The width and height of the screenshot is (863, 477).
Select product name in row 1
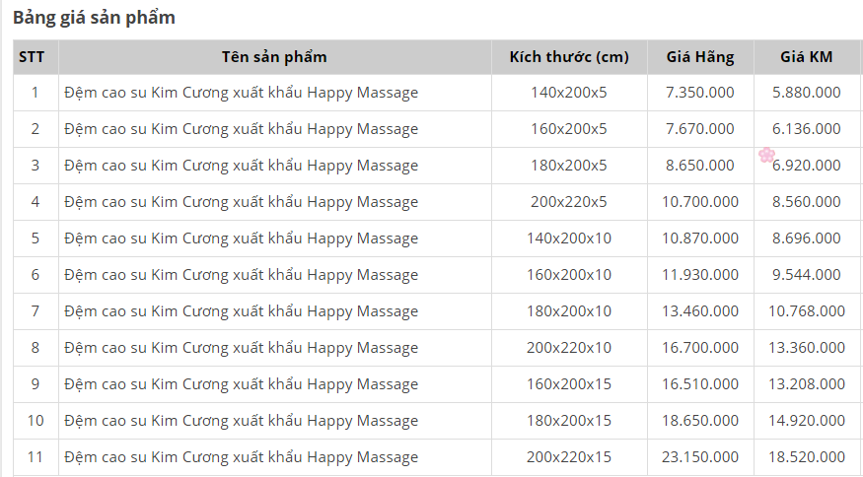click(242, 93)
